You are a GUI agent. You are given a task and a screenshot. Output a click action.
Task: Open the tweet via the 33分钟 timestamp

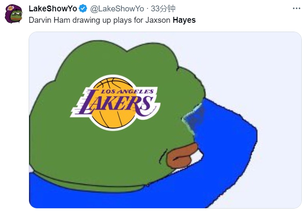tap(163, 8)
